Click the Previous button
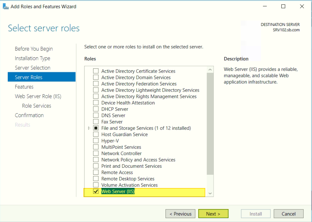The image size is (312, 222). pyautogui.click(x=181, y=214)
